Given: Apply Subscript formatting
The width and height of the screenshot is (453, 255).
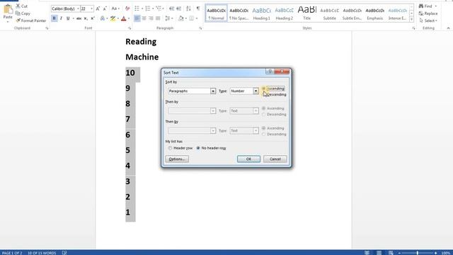Looking at the screenshot, I should tap(86, 18).
